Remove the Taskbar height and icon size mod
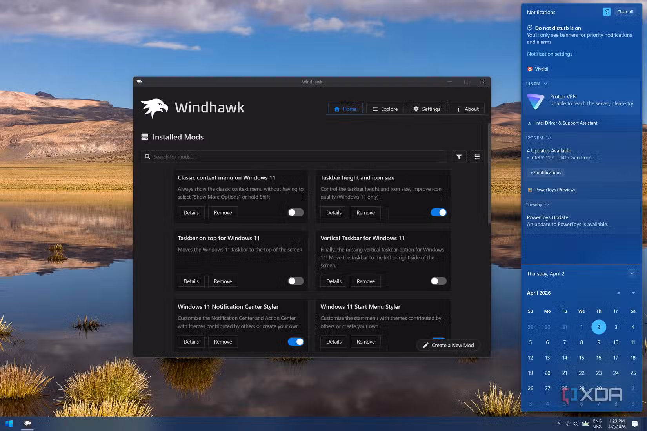 point(365,213)
